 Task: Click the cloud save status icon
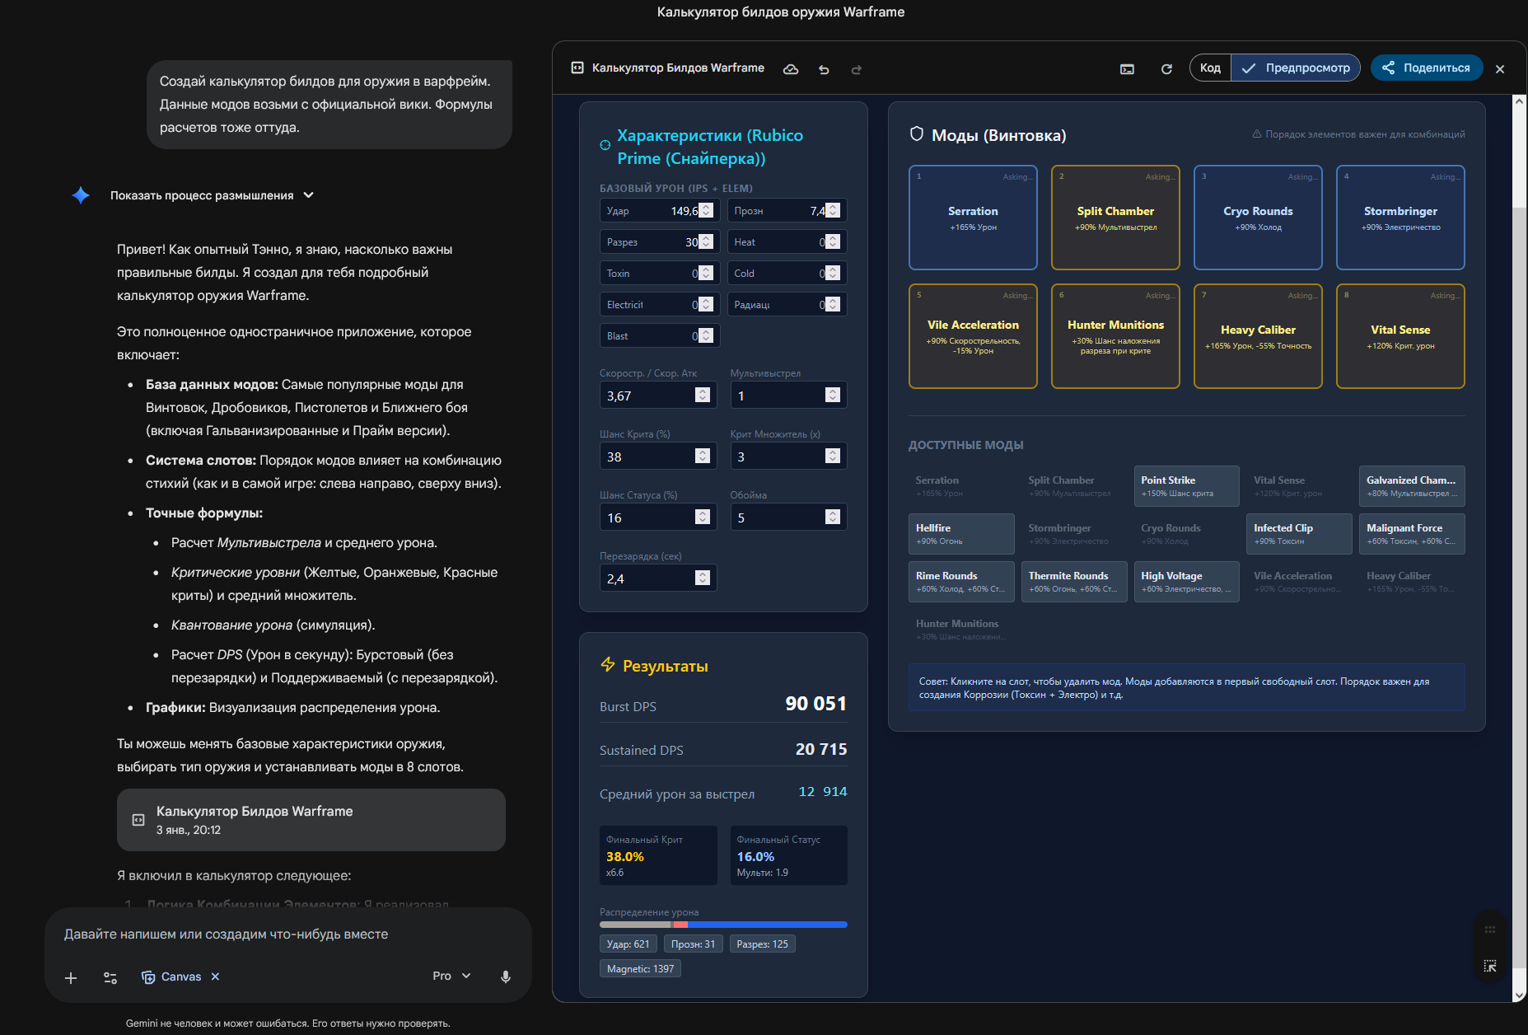[x=791, y=69]
